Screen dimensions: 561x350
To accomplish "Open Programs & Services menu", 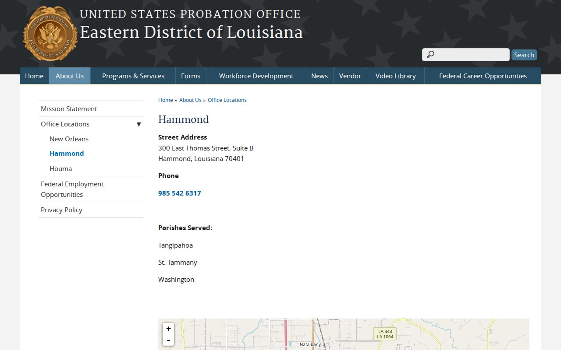I will [x=133, y=76].
